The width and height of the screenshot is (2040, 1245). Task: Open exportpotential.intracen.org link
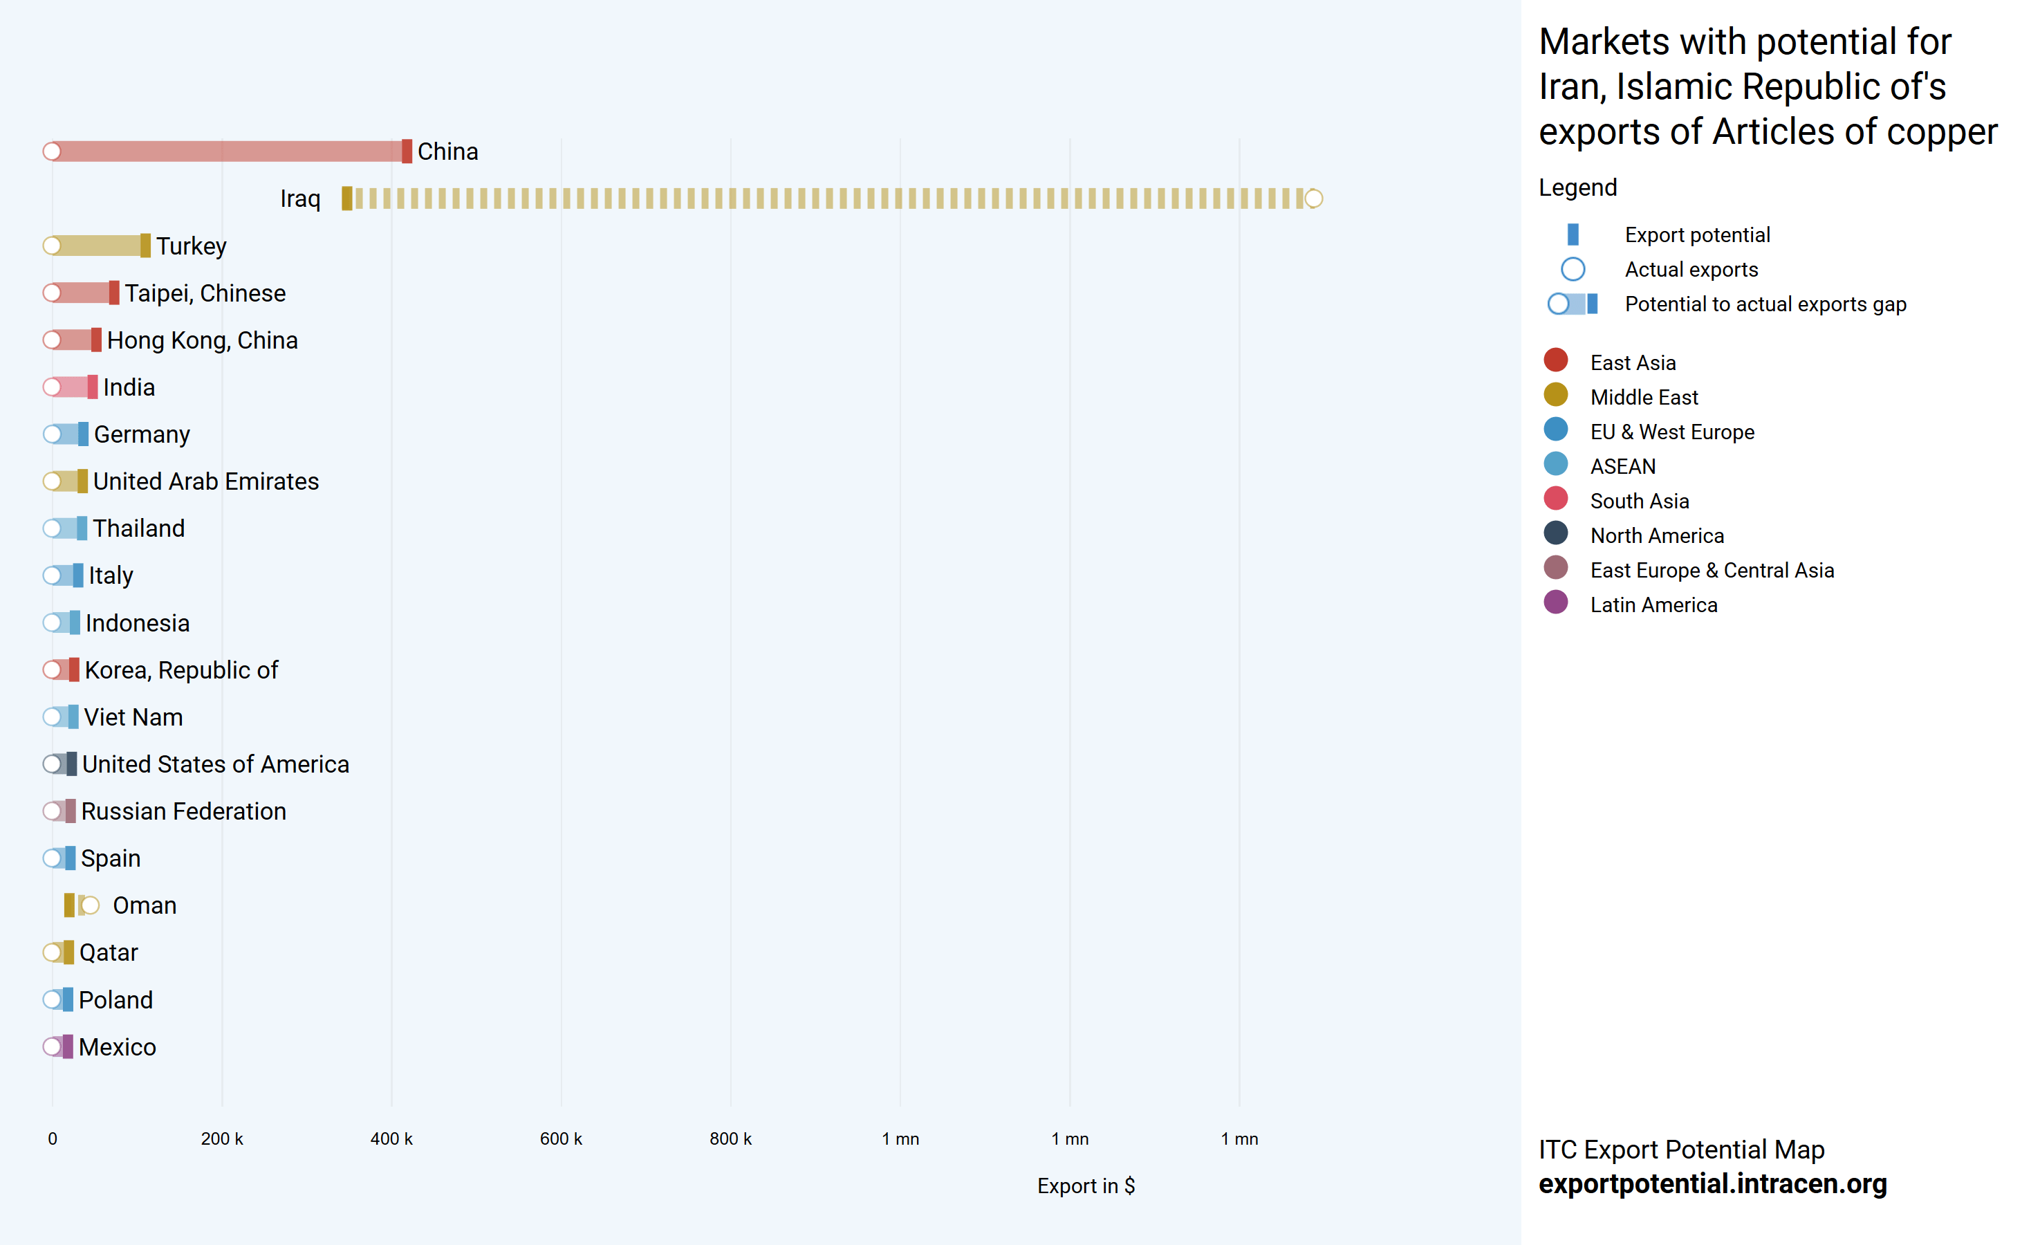tap(1712, 1183)
